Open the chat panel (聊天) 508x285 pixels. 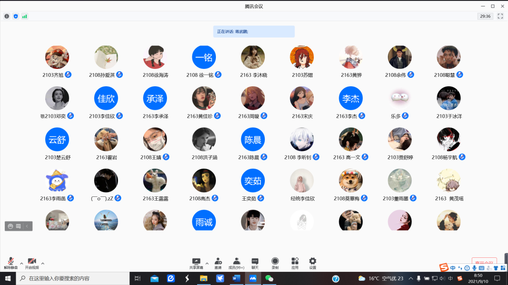point(255,262)
